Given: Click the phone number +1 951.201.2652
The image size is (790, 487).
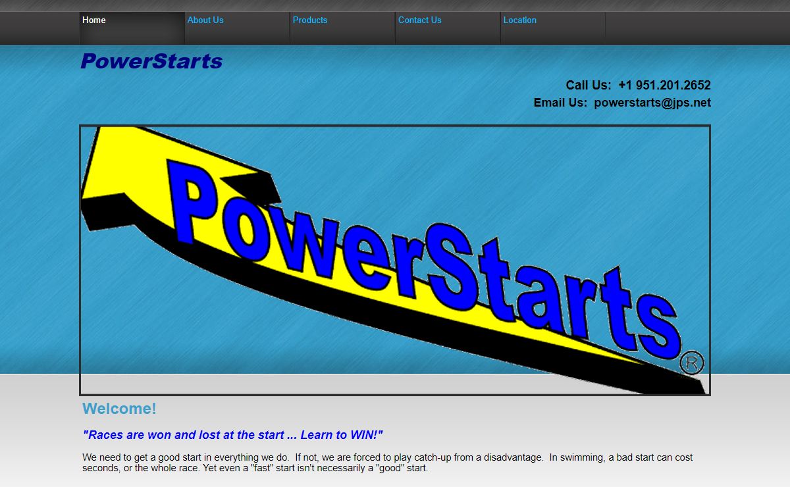Looking at the screenshot, I should tap(664, 86).
